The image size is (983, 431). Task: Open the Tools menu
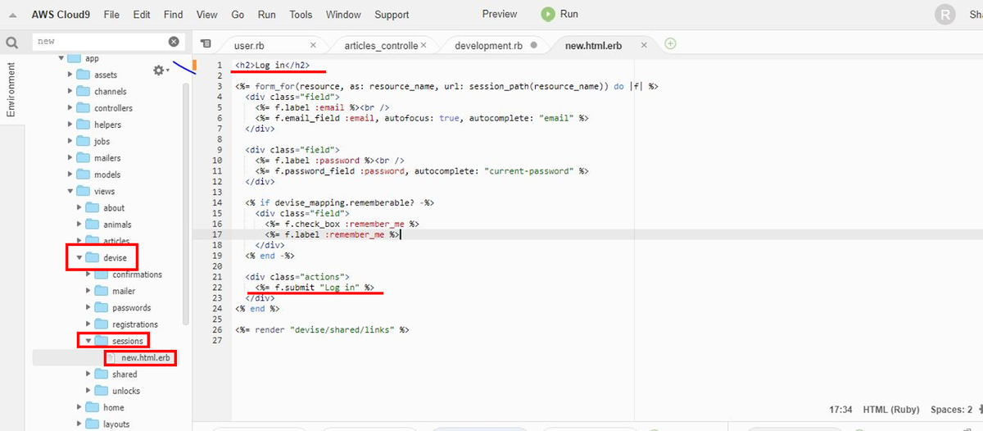coord(301,15)
